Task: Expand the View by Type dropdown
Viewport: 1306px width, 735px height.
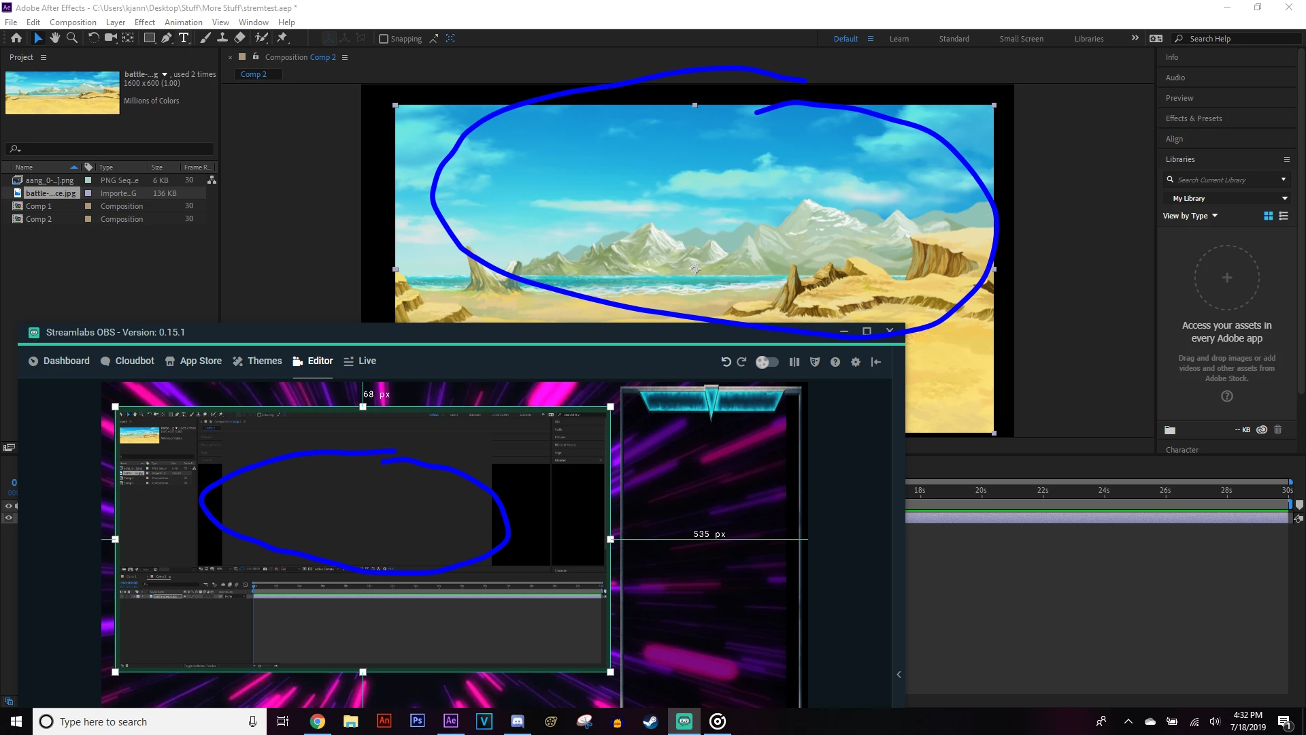Action: click(x=1190, y=216)
